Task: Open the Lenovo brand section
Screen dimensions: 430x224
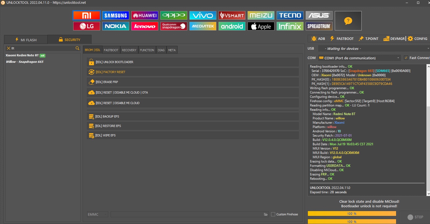Action: point(145,26)
